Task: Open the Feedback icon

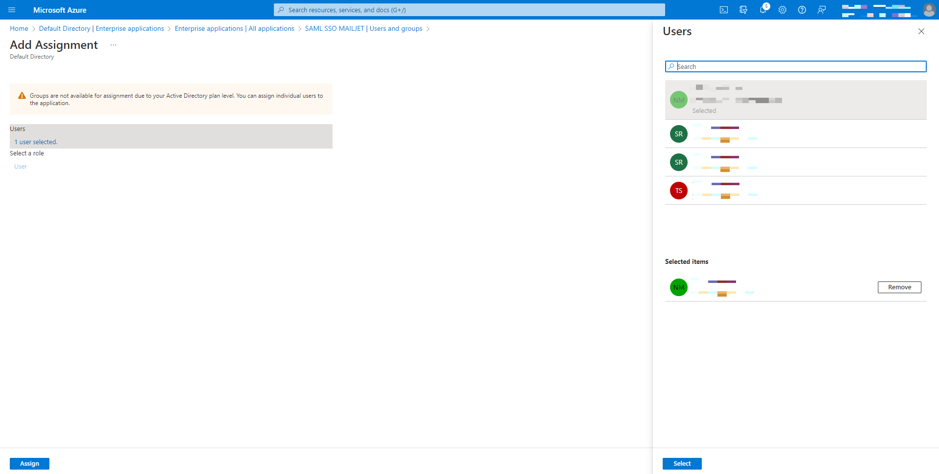Action: click(x=822, y=10)
